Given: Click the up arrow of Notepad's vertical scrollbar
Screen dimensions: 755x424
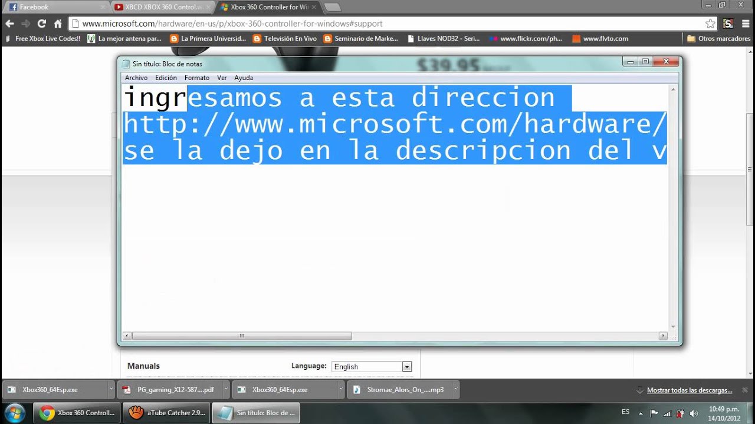Looking at the screenshot, I should 673,90.
